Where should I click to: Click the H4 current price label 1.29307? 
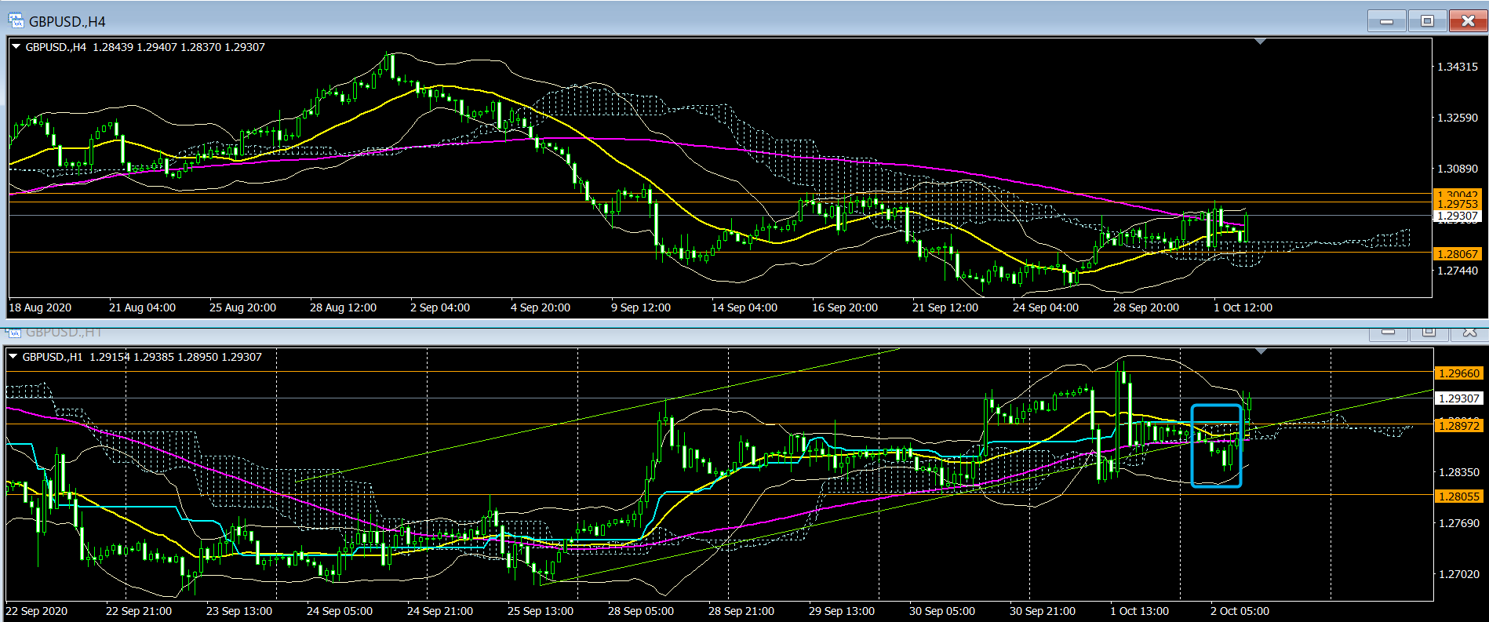[x=1457, y=216]
